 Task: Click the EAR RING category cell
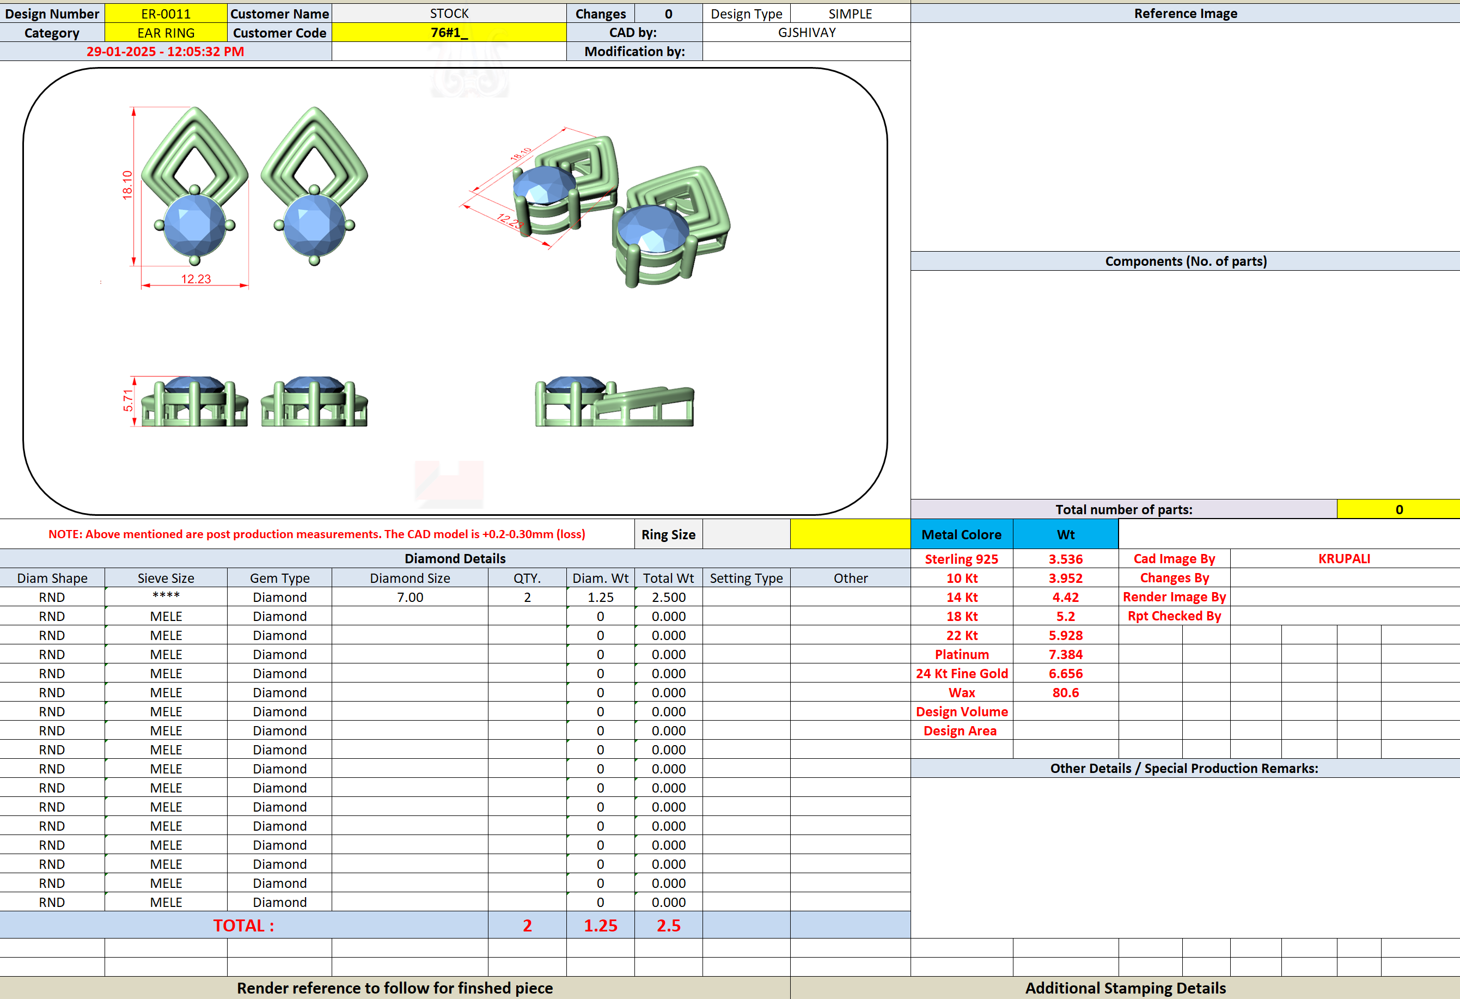click(166, 33)
